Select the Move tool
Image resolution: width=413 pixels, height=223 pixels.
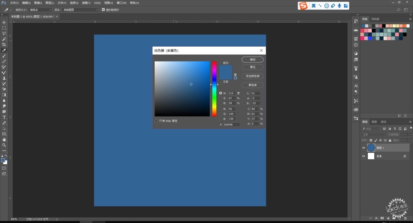(x=4, y=23)
